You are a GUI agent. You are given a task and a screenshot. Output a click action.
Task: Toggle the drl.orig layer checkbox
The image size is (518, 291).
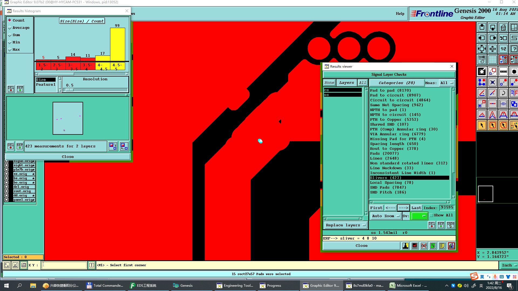point(6,187)
